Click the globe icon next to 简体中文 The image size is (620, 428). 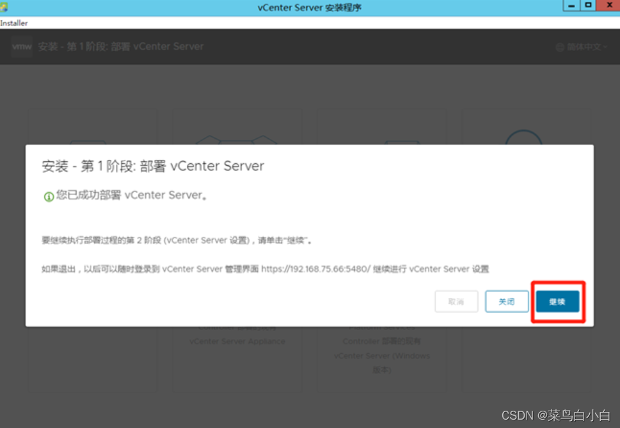560,47
